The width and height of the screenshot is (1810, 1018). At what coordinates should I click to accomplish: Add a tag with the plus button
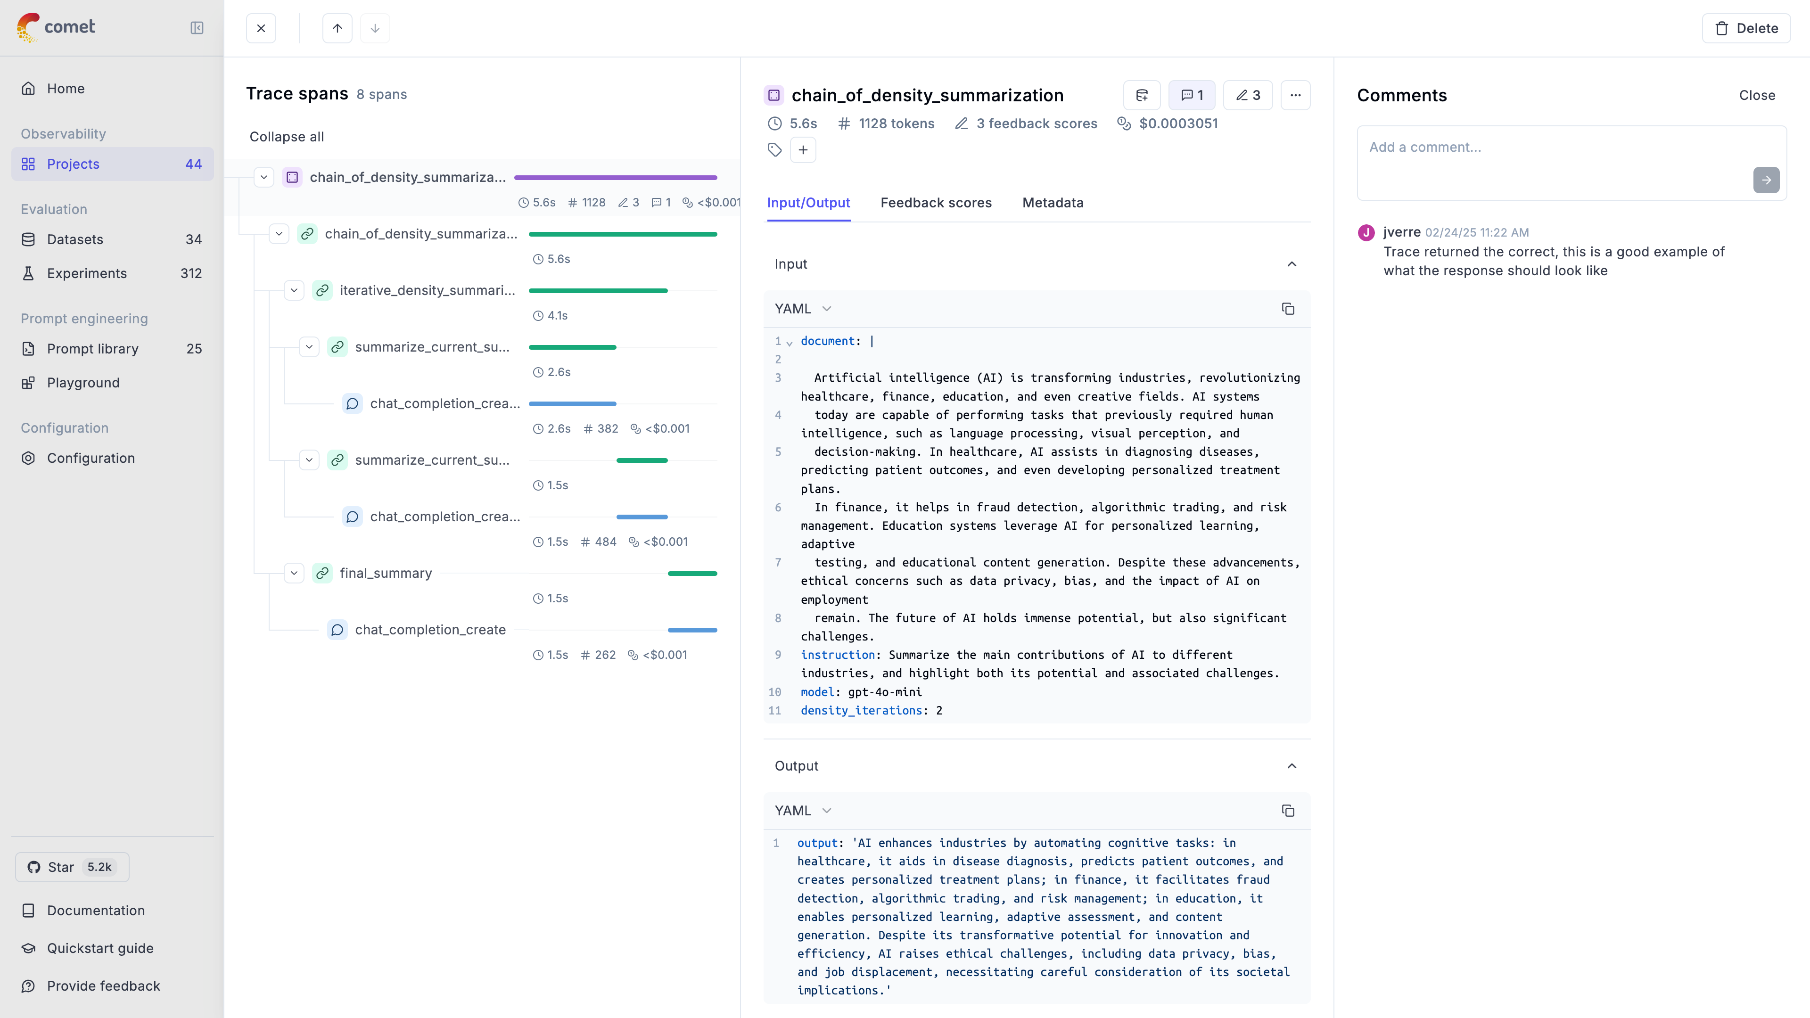803,150
